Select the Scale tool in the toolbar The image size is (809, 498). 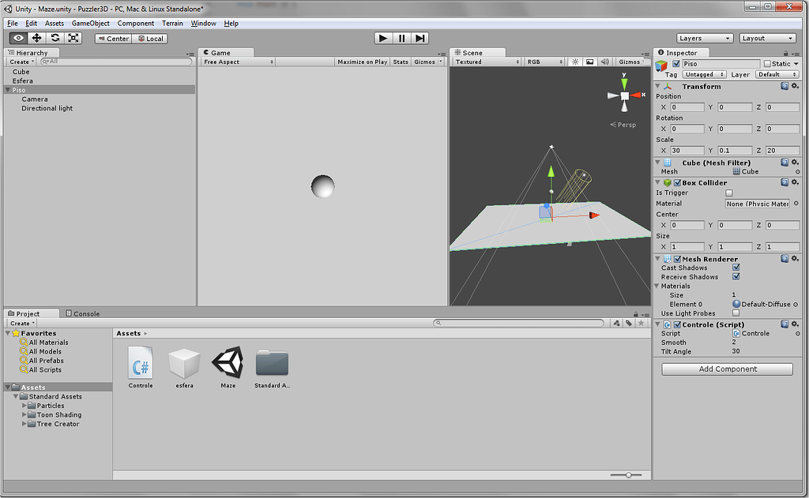72,38
